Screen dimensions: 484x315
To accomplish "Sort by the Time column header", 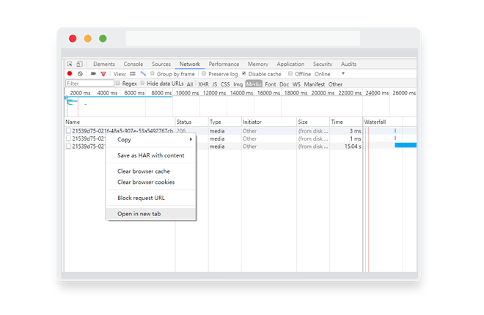I will [x=346, y=122].
